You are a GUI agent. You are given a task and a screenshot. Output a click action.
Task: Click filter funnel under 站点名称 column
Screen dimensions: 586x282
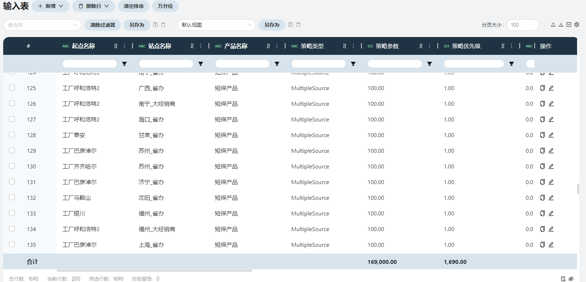[x=201, y=64]
